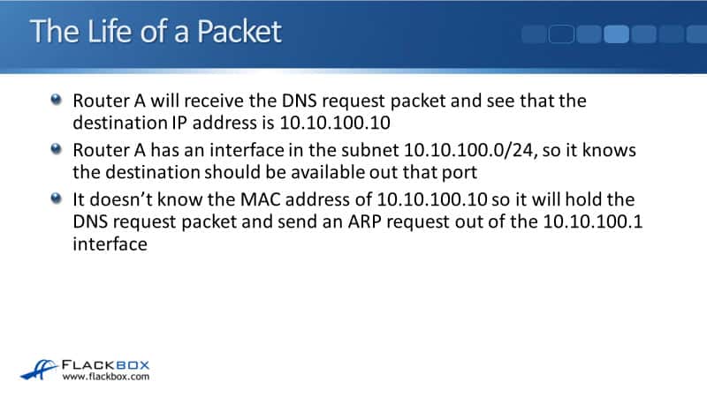Click the FLACKBOX brand name text
This screenshot has width=707, height=397.
click(x=110, y=363)
